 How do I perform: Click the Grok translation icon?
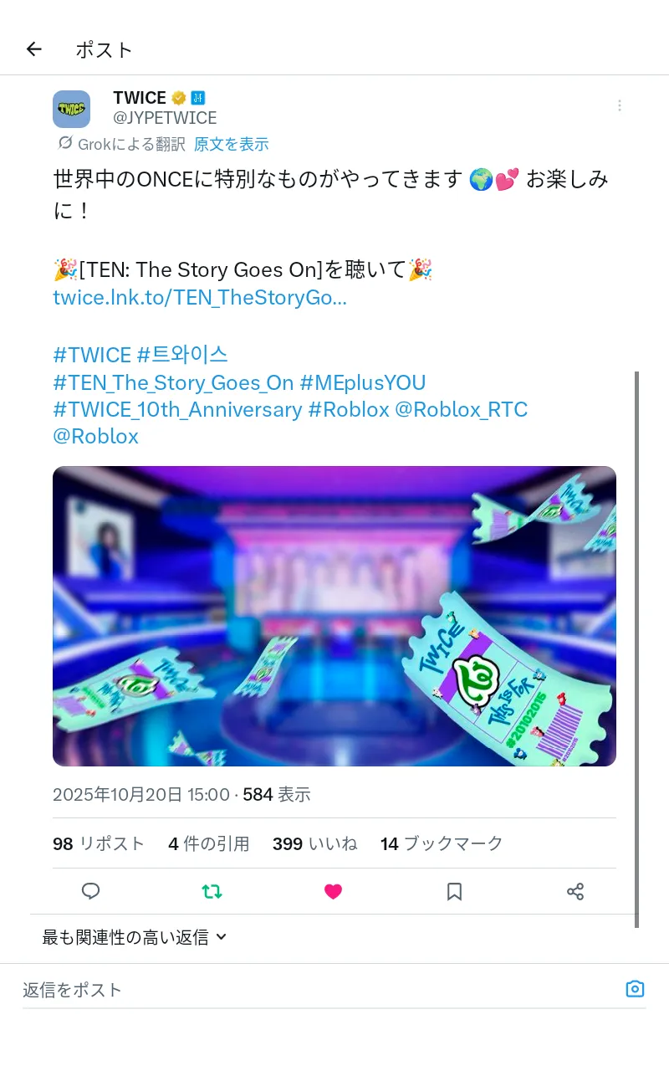click(65, 143)
